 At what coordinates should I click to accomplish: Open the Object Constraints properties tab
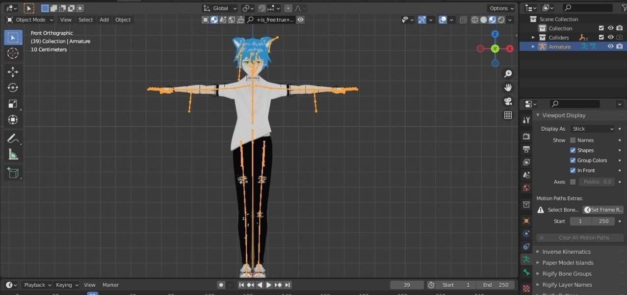(x=526, y=246)
